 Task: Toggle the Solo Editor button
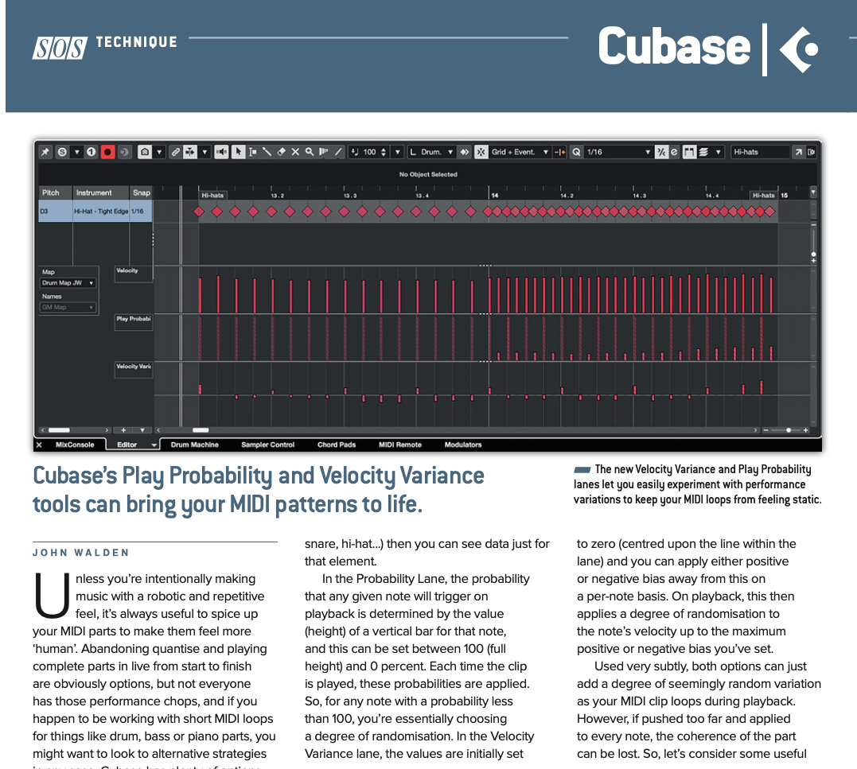point(62,152)
